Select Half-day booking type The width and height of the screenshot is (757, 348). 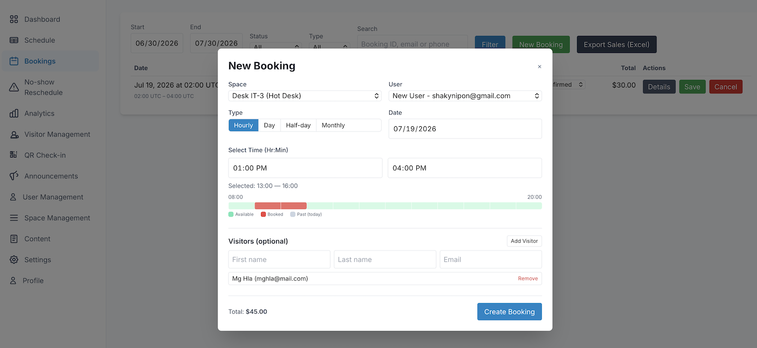(298, 125)
